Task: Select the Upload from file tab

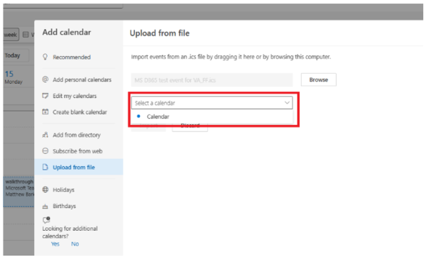Action: [x=79, y=167]
